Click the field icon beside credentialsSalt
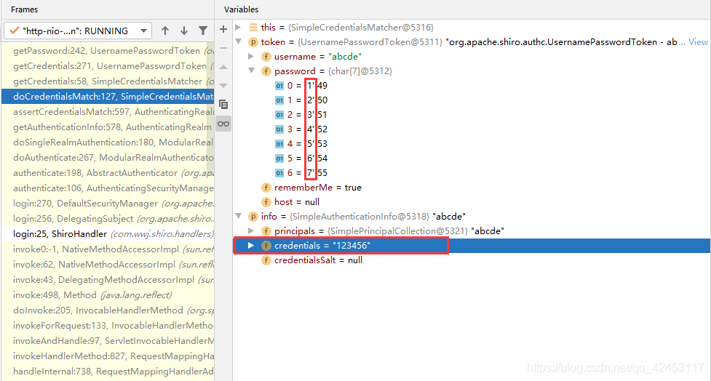Screen dimensions: 711x381 tap(266, 260)
